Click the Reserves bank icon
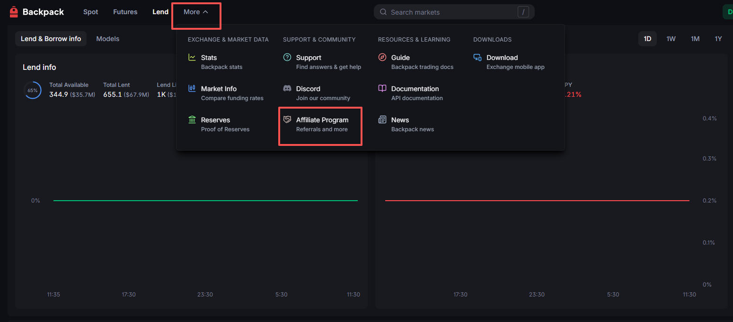This screenshot has width=733, height=322. (x=192, y=120)
